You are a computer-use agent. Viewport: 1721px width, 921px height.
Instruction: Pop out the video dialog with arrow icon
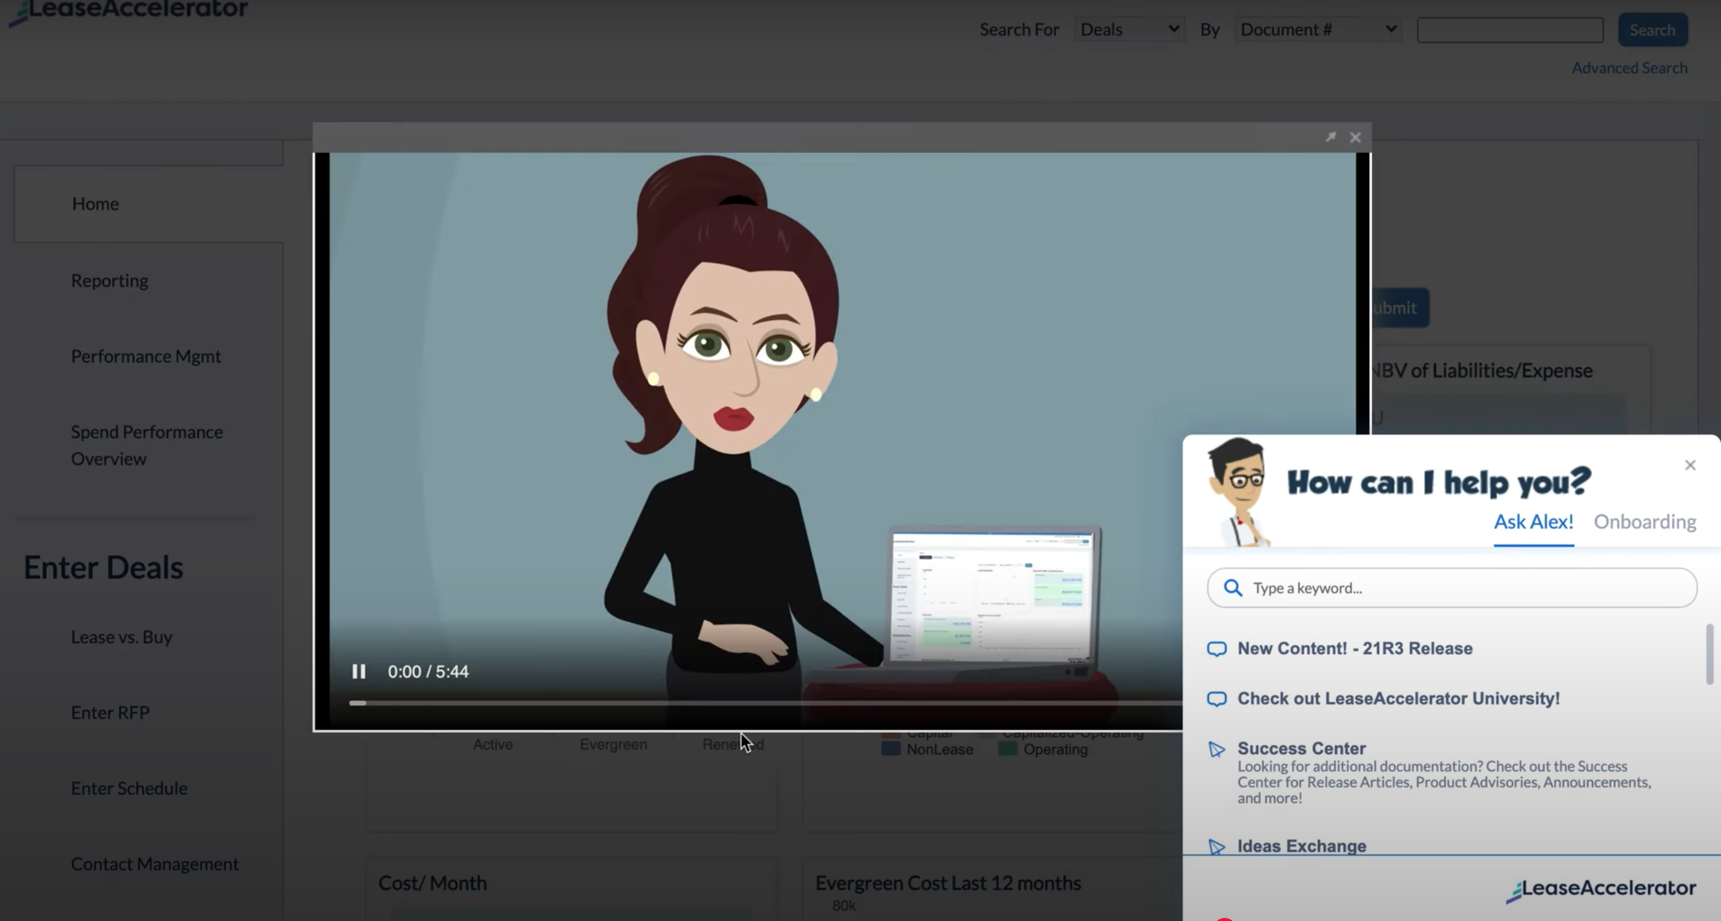[x=1331, y=137]
